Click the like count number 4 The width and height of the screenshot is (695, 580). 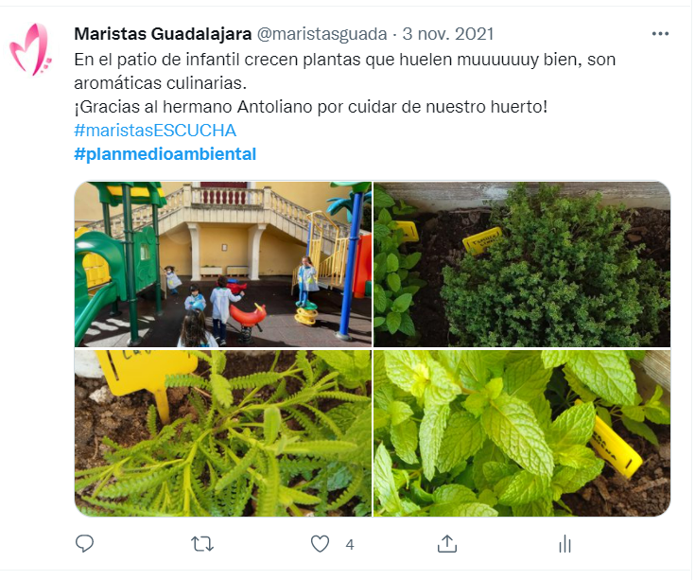click(x=350, y=545)
